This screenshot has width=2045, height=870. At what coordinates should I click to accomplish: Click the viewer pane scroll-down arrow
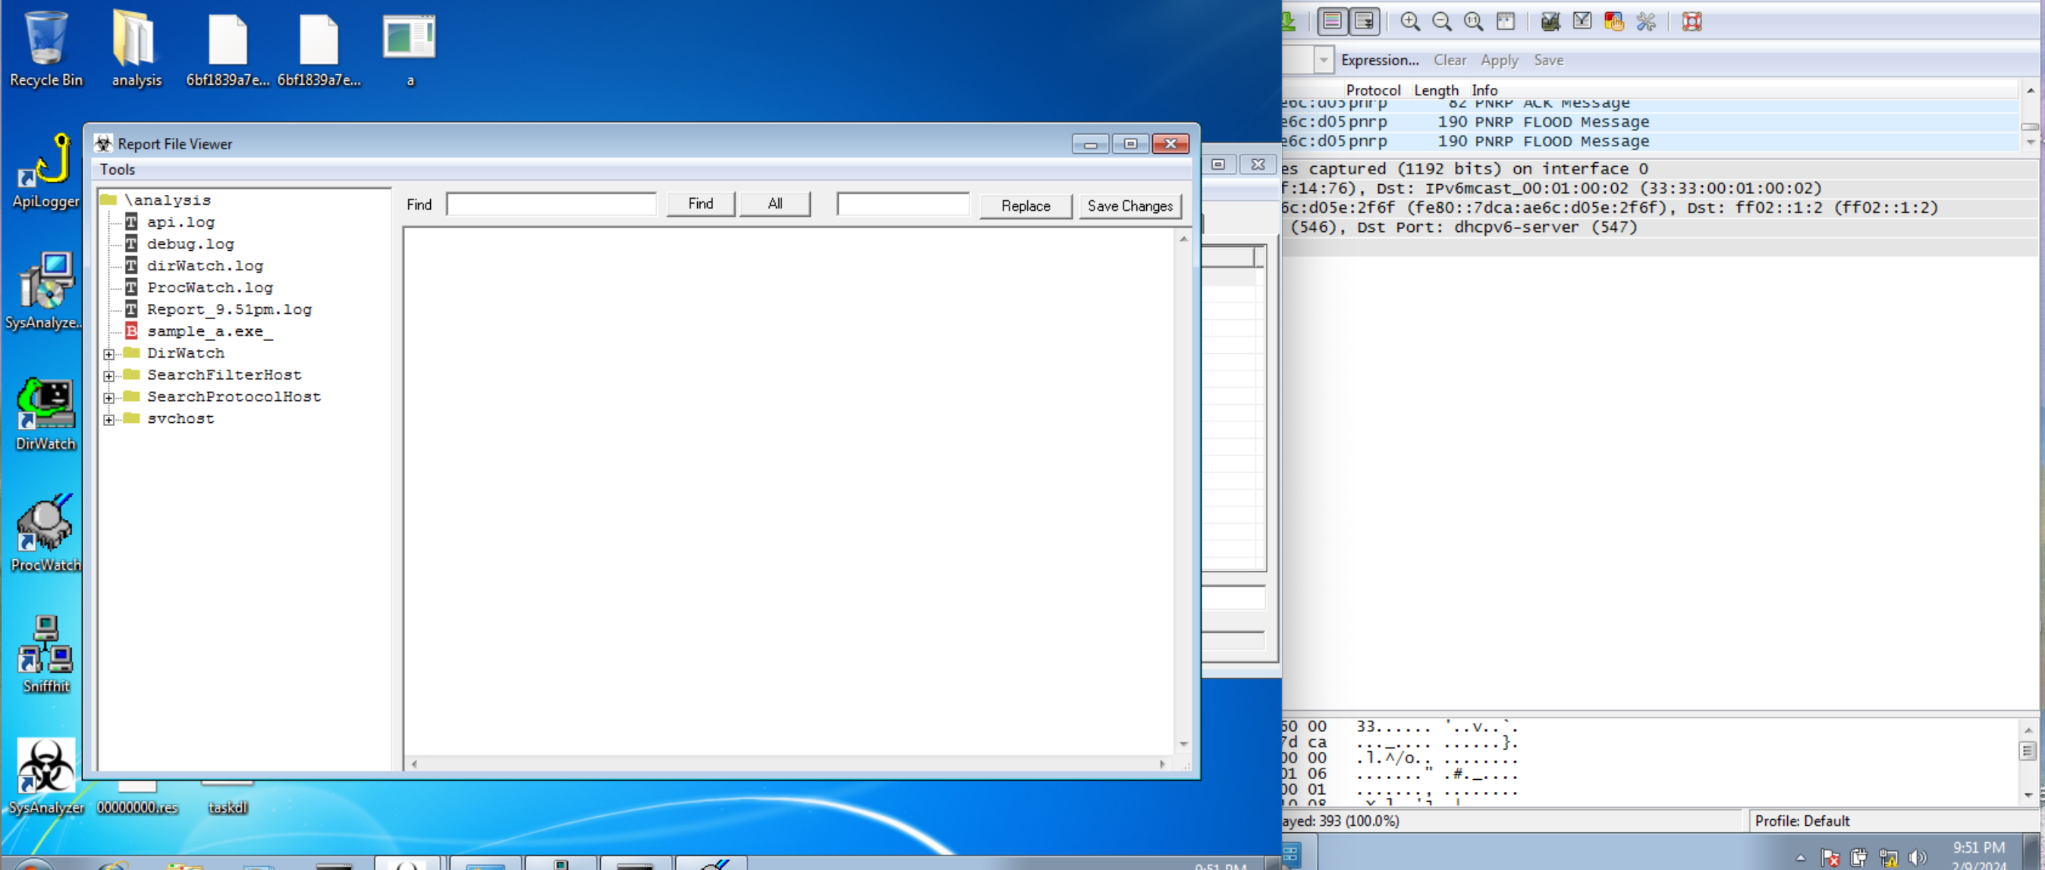pos(1183,744)
